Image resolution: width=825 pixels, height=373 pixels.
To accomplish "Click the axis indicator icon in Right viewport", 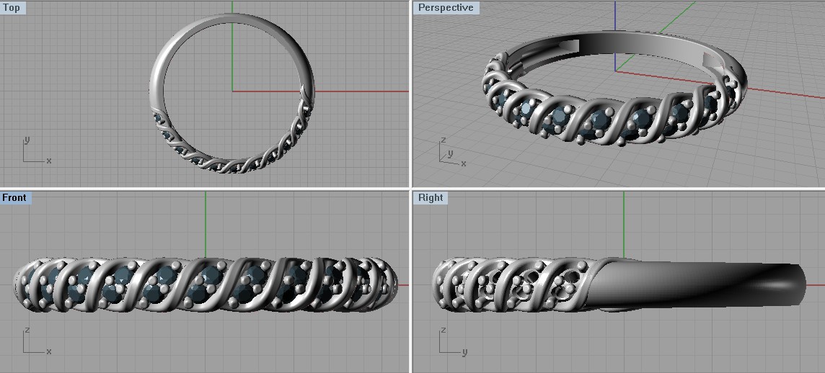I will pyautogui.click(x=452, y=341).
